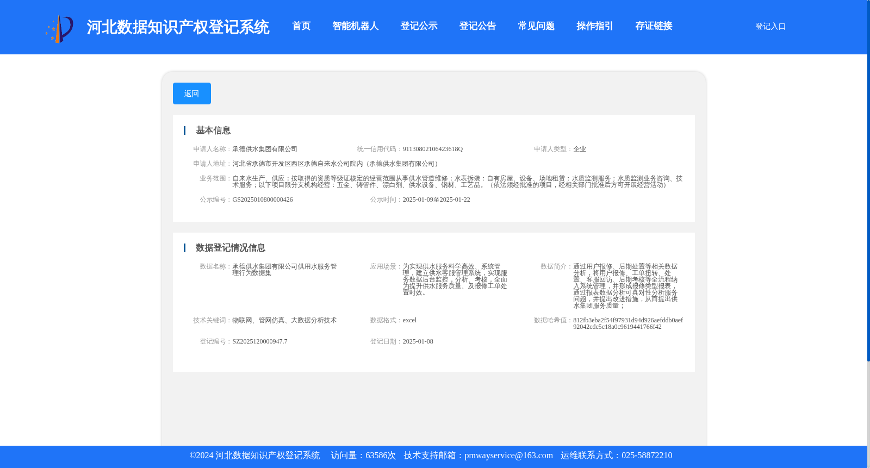
Task: Select applicant name 承德供水集团有限公司
Action: click(x=265, y=149)
